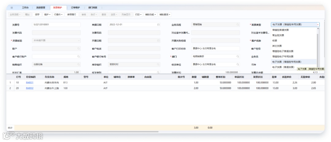This screenshot has height=142, width=331.
Task: Choose 增值税电子专用发票 from the list
Action: tap(294, 56)
